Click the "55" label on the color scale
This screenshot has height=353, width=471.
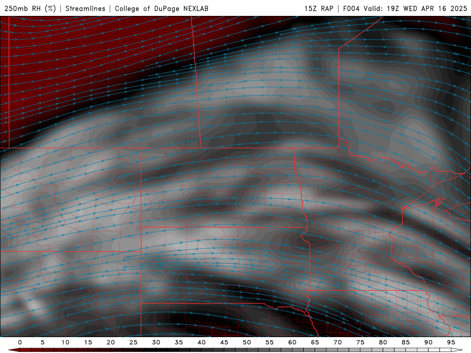coord(270,342)
